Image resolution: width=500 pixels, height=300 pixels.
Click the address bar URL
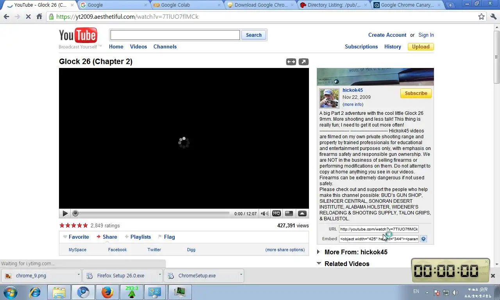127,17
